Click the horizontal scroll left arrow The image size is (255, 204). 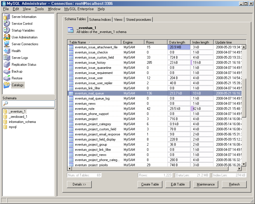pyautogui.click(x=70, y=169)
